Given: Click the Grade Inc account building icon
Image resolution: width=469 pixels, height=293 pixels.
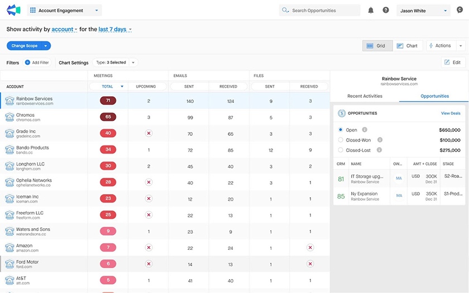Looking at the screenshot, I should click(x=9, y=133).
